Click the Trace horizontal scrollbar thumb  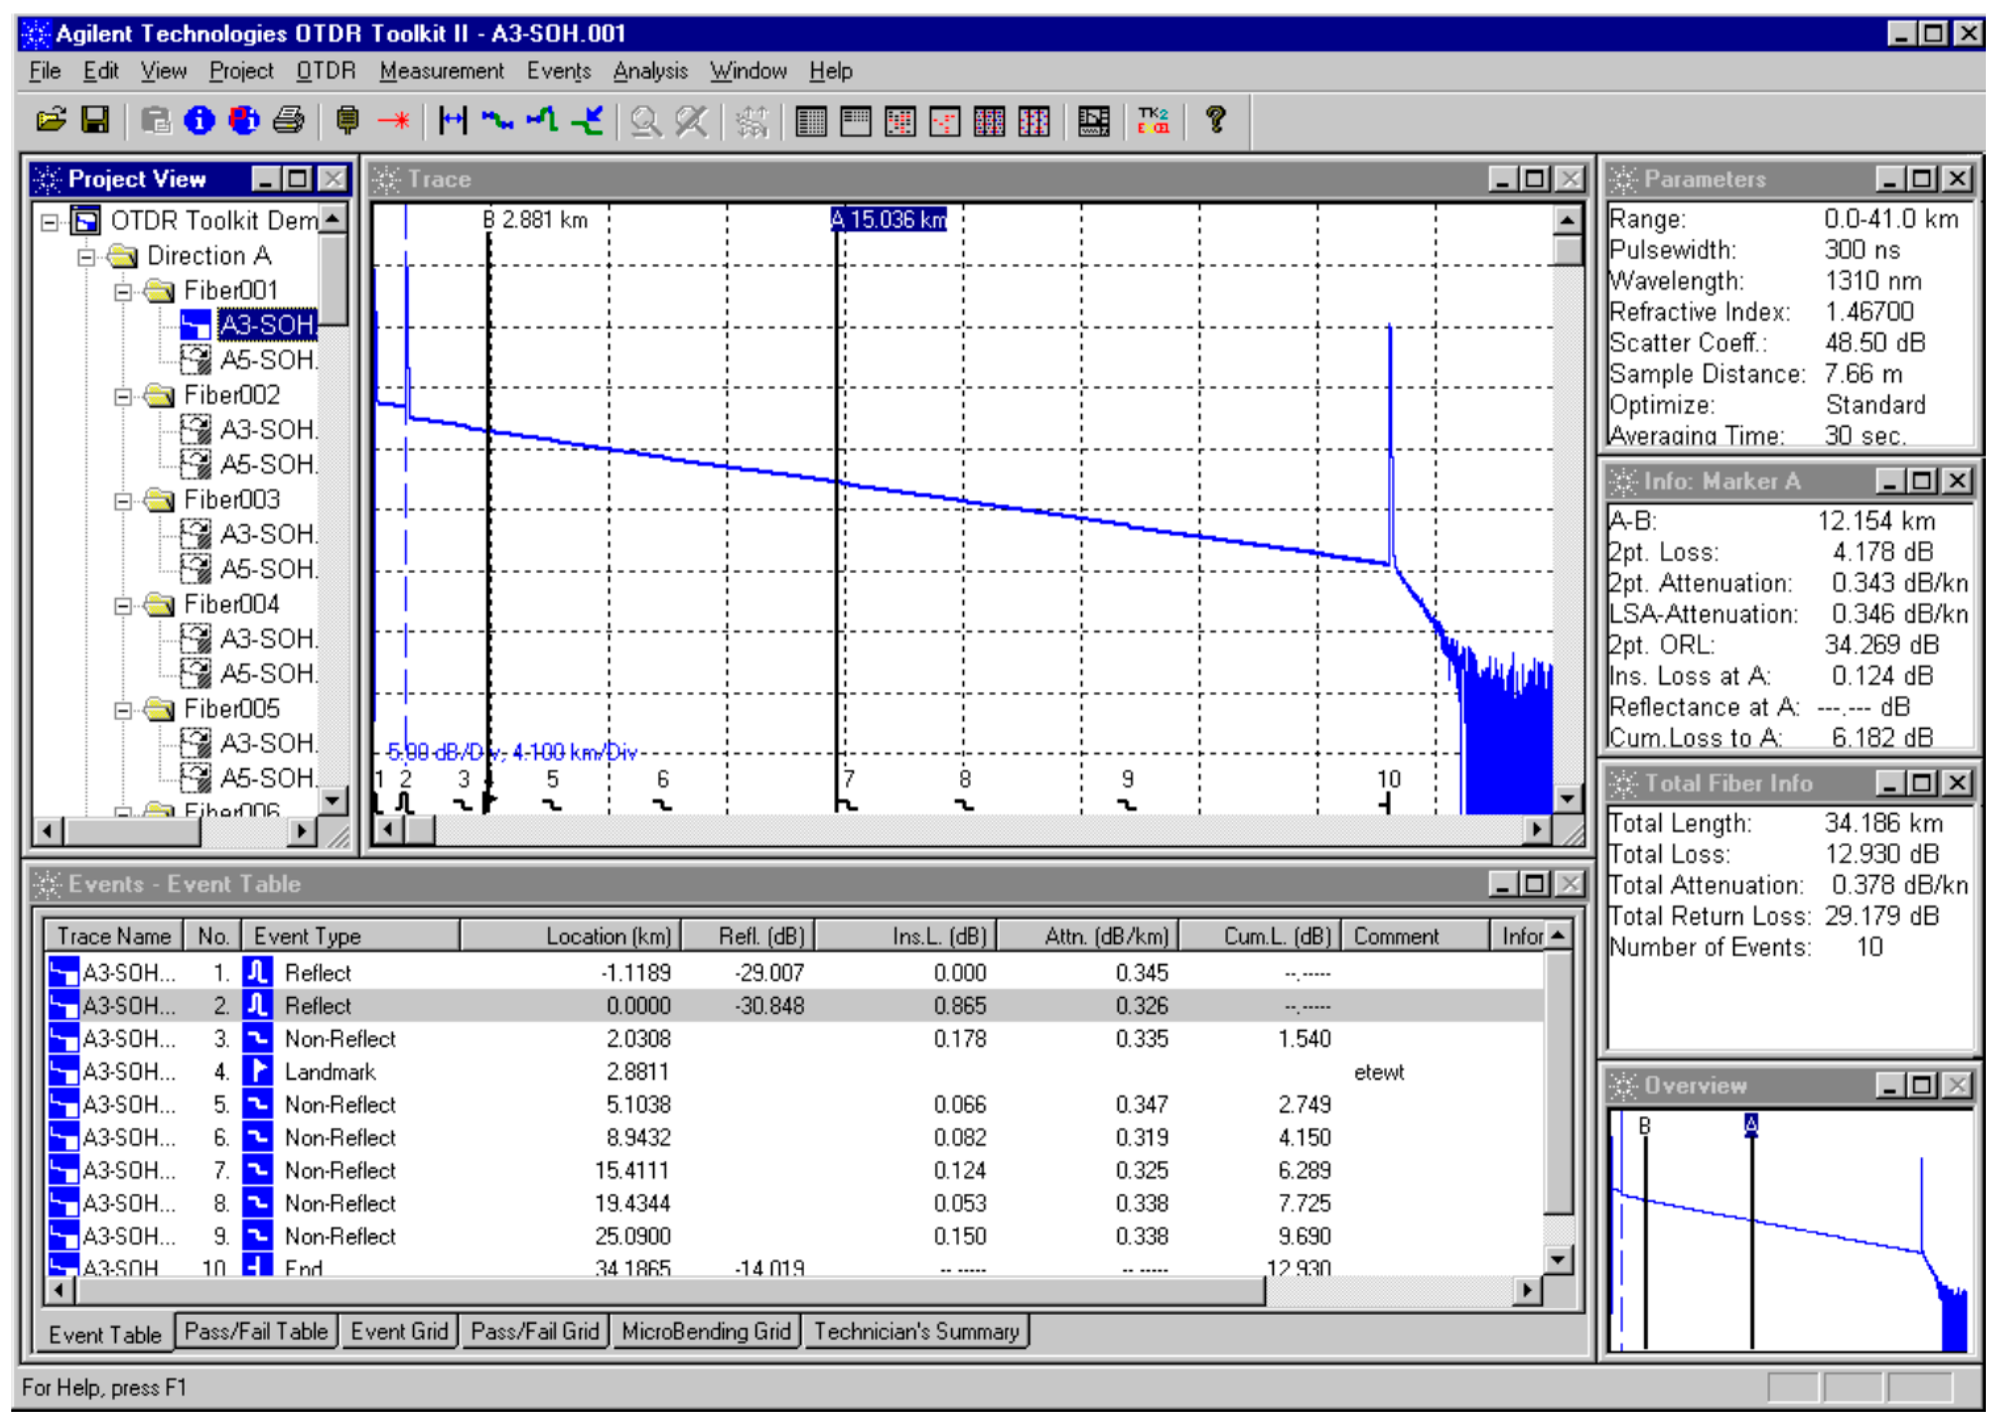click(420, 830)
